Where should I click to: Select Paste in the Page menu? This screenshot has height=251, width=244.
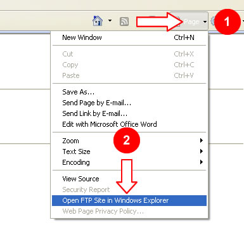[x=129, y=75]
